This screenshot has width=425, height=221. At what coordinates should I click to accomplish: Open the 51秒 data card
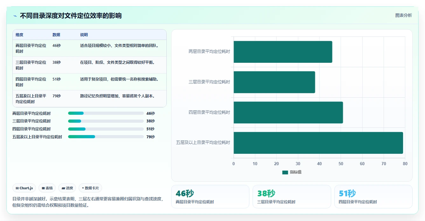(x=373, y=197)
